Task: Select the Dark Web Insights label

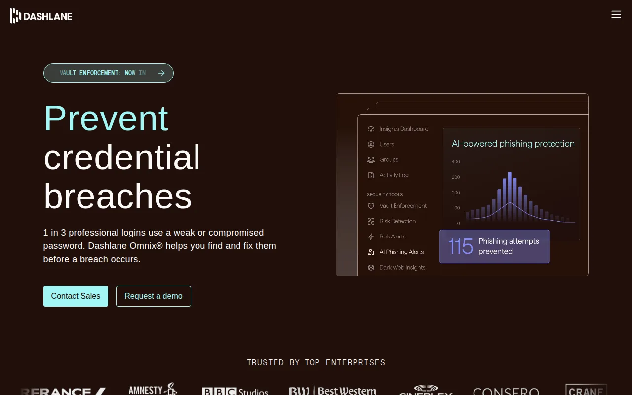Action: click(402, 267)
